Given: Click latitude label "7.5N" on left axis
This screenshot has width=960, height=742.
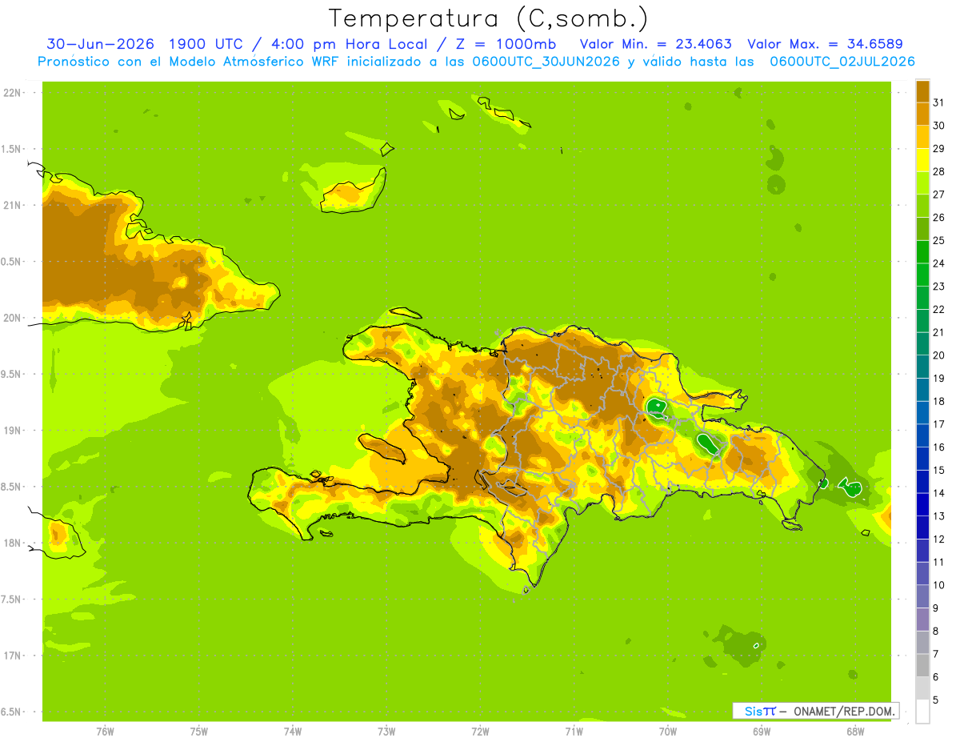Looking at the screenshot, I should 12,600.
